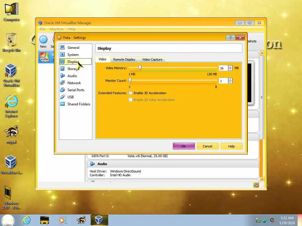Open Serial Ports settings category
The height and width of the screenshot is (226, 302).
pos(75,90)
